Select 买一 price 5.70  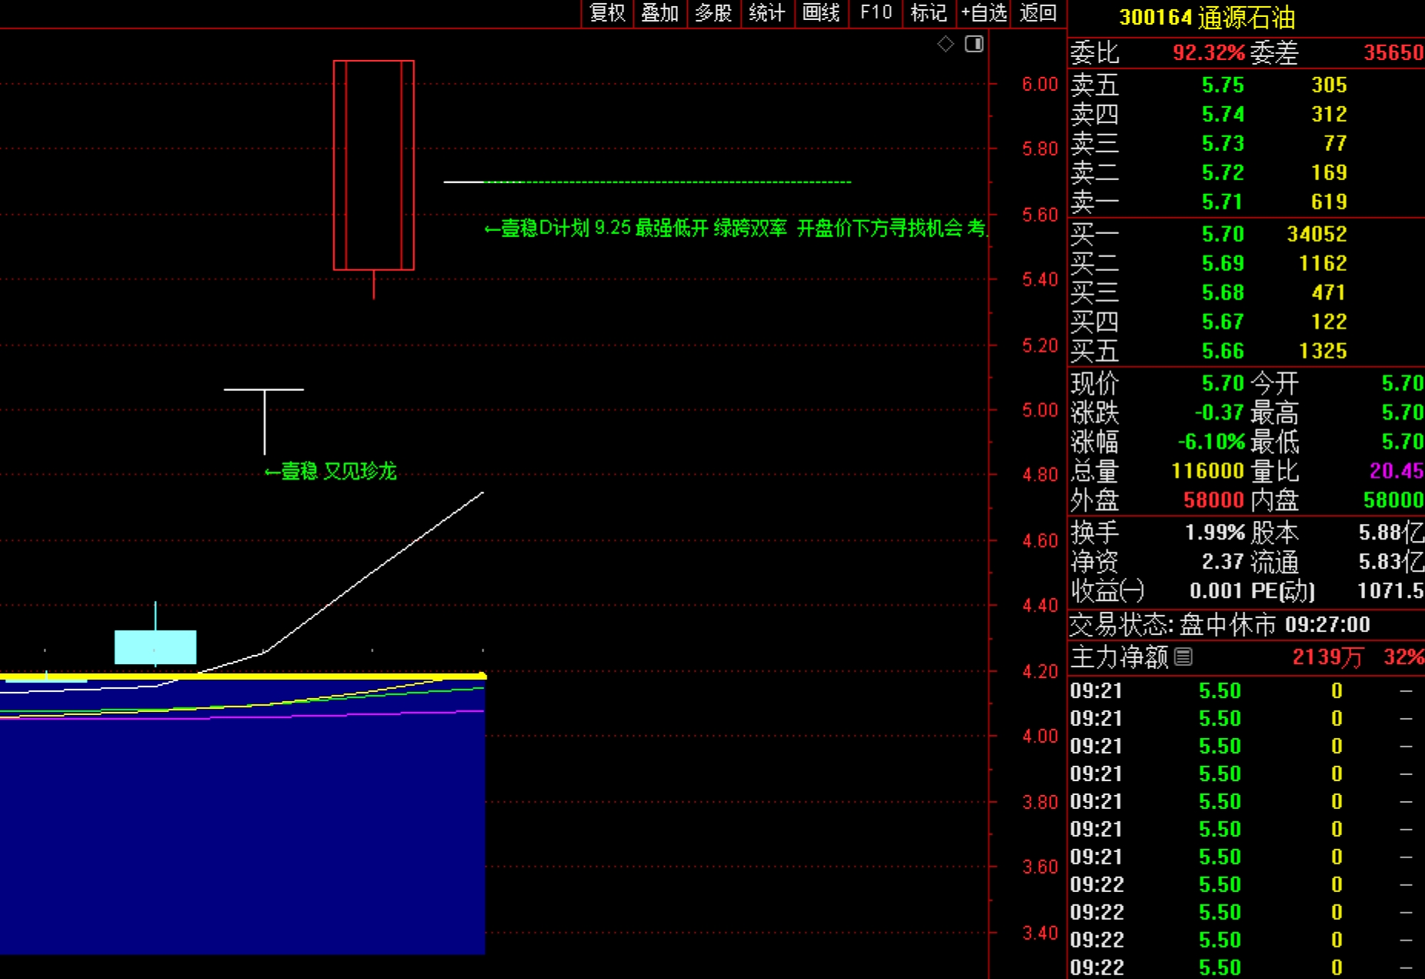pos(1223,234)
